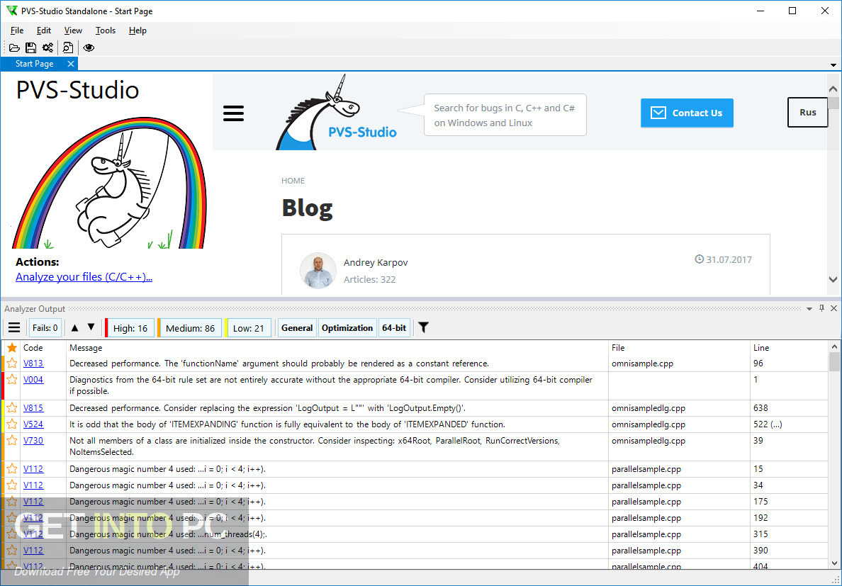Viewport: 842px width, 586px height.
Task: Open the tab list dropdown arrow
Action: [833, 65]
